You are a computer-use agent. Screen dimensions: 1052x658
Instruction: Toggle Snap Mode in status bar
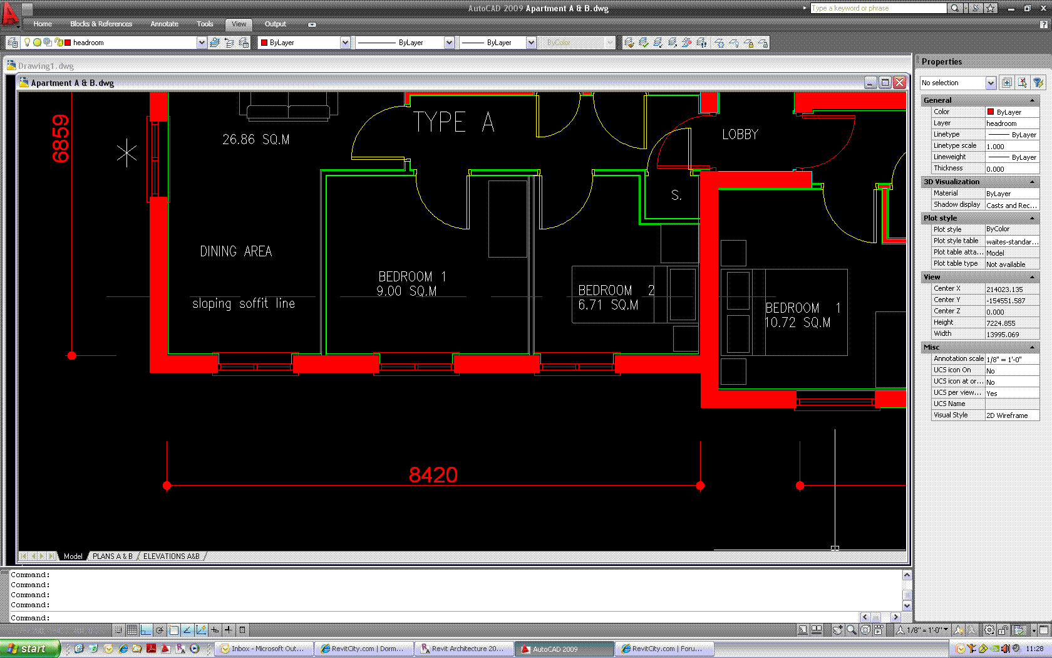coord(118,630)
